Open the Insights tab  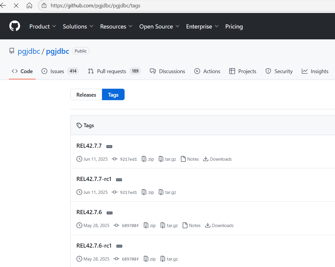tap(315, 71)
